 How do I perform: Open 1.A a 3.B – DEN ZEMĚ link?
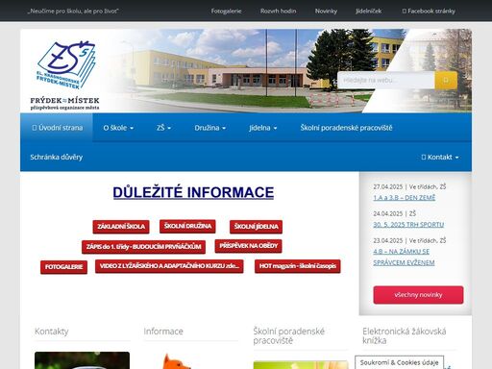coord(405,198)
